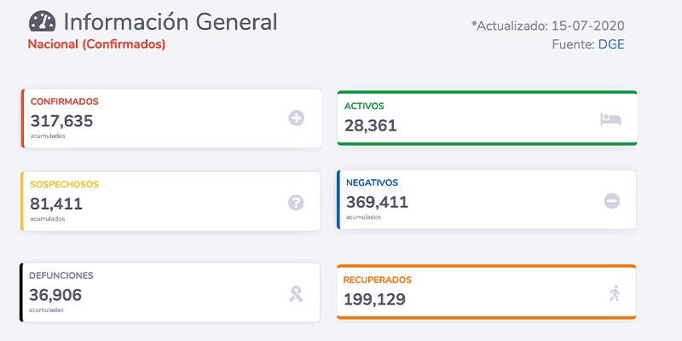This screenshot has width=682, height=341.
Task: Click the Negativos 369,411 count
Action: pos(377,202)
